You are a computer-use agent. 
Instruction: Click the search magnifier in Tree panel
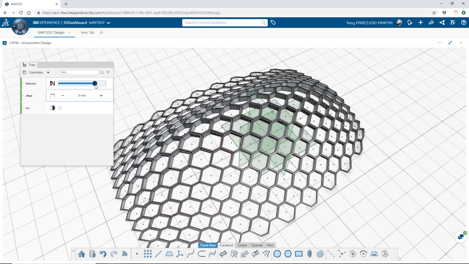point(102,72)
